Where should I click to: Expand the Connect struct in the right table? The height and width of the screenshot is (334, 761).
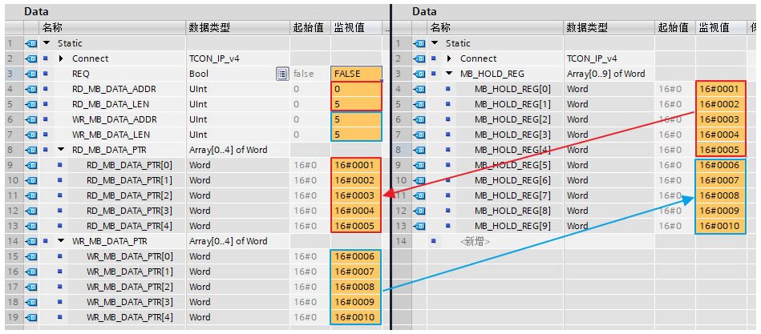click(x=449, y=58)
